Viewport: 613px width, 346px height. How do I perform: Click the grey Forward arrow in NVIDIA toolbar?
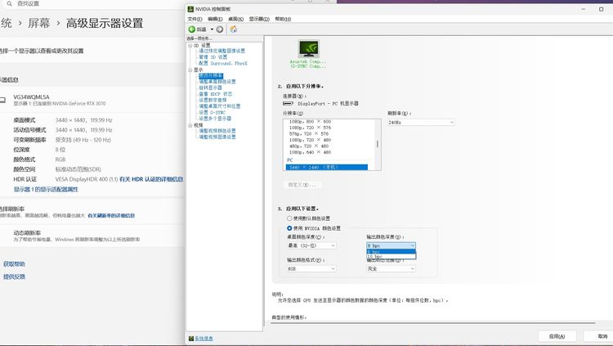(220, 29)
